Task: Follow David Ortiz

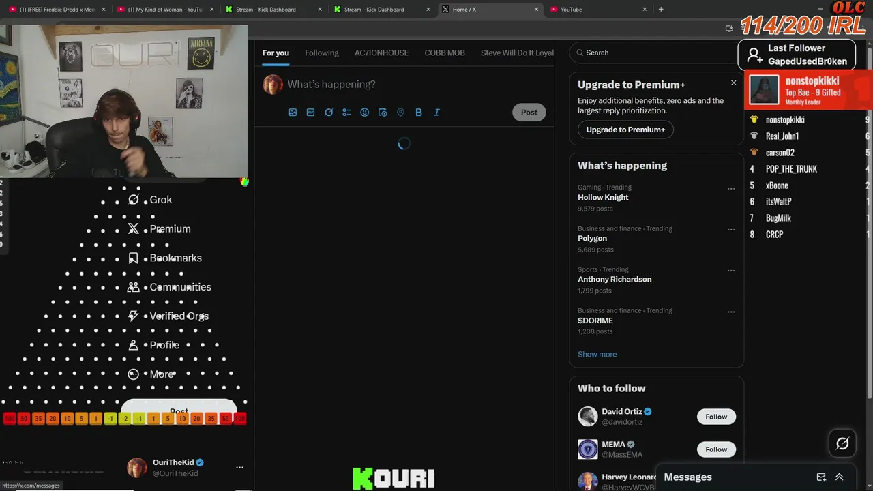Action: tap(716, 417)
